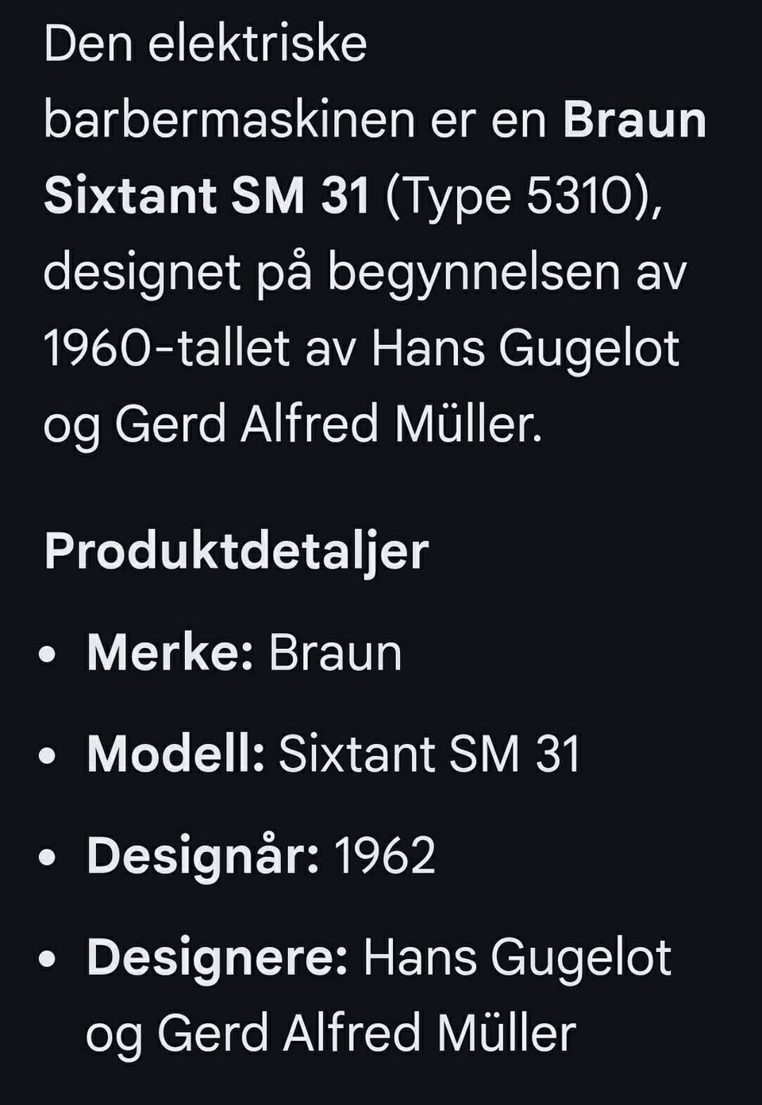Click Sixtant SM 31 next to Modell

429,754
